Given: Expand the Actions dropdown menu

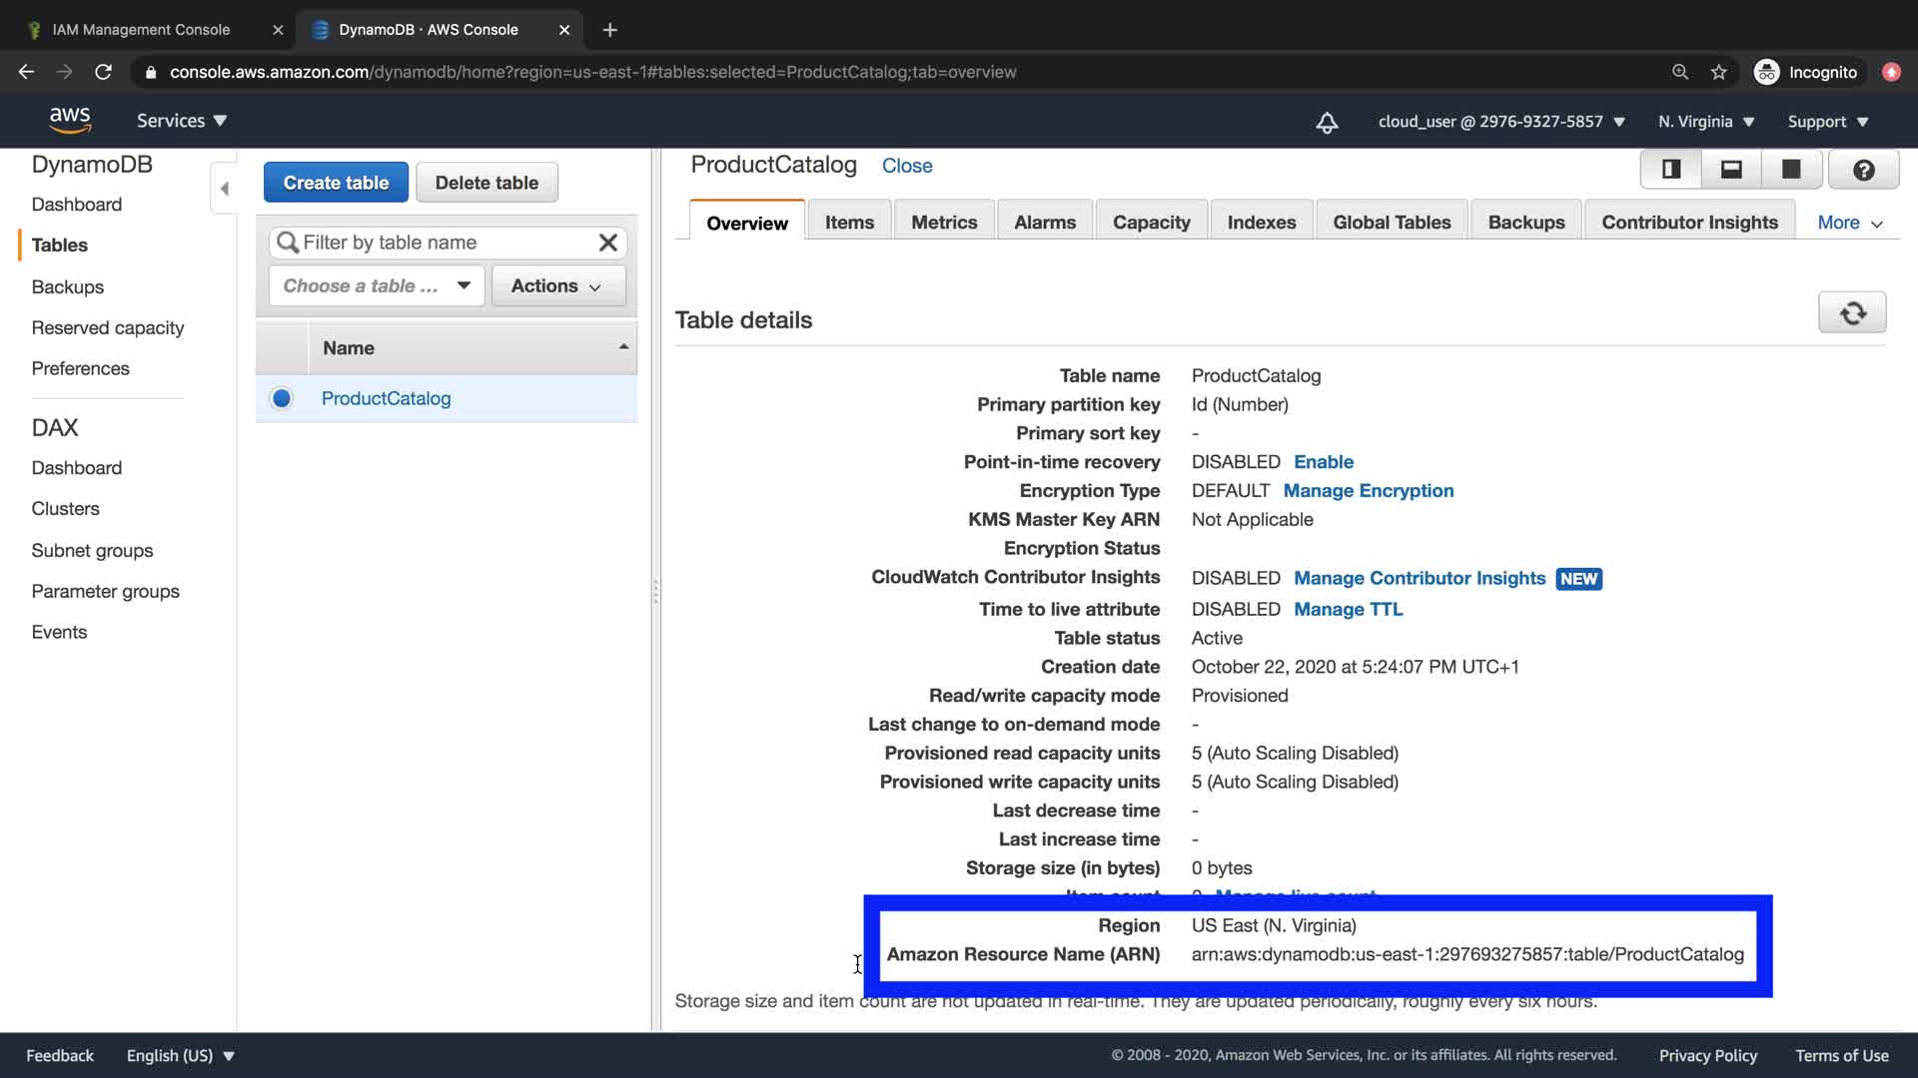Looking at the screenshot, I should (557, 285).
